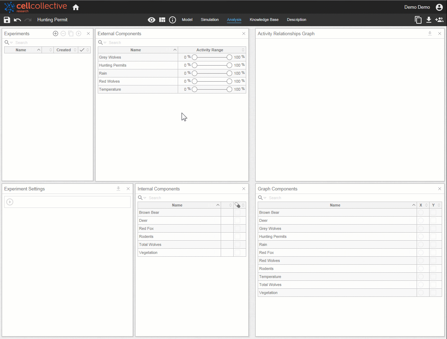The width and height of the screenshot is (447, 339).
Task: Add a new experiment with plus icon
Action: (x=56, y=33)
